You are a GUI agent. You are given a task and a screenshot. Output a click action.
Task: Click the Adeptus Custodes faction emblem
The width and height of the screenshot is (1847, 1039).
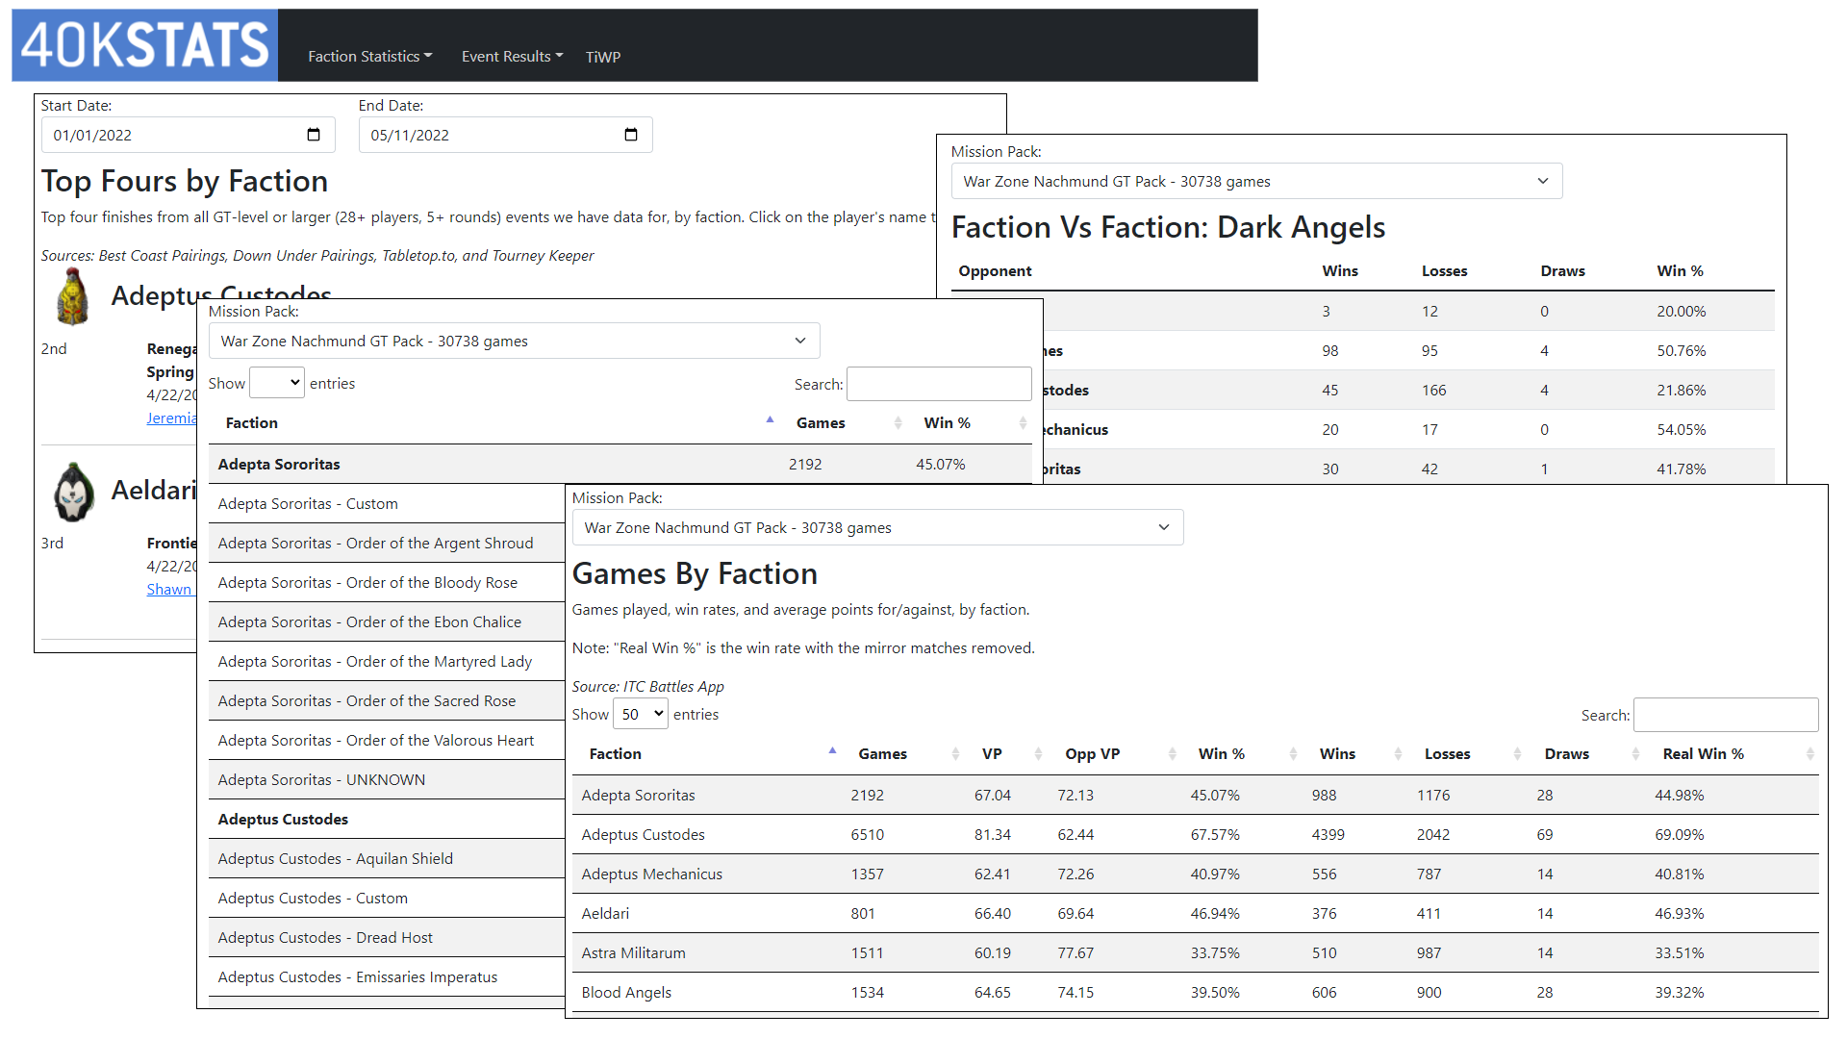73,296
